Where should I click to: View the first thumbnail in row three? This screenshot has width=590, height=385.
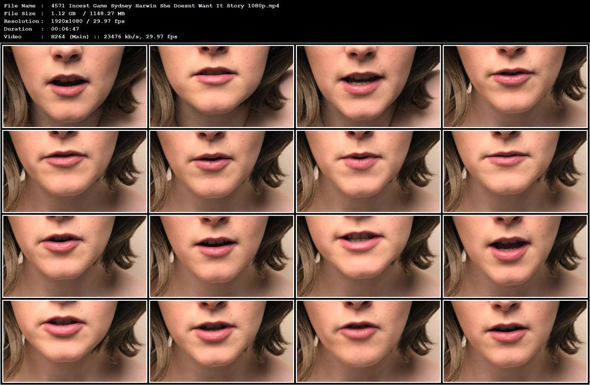75,257
